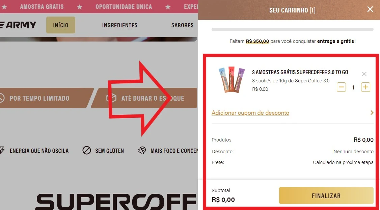This screenshot has width=380, height=210.
Task: Increase item quantity with plus button
Action: [365, 87]
